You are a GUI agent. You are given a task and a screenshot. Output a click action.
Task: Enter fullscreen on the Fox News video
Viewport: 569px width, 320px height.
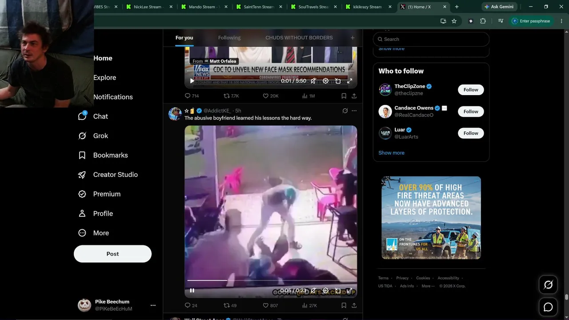tap(350, 81)
